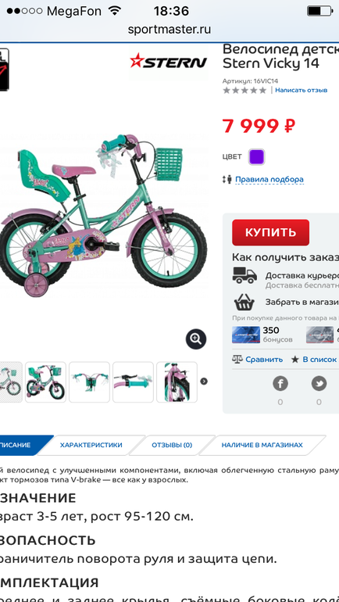This screenshot has width=339, height=602.
Task: Tap the store pickup basket icon
Action: [244, 302]
